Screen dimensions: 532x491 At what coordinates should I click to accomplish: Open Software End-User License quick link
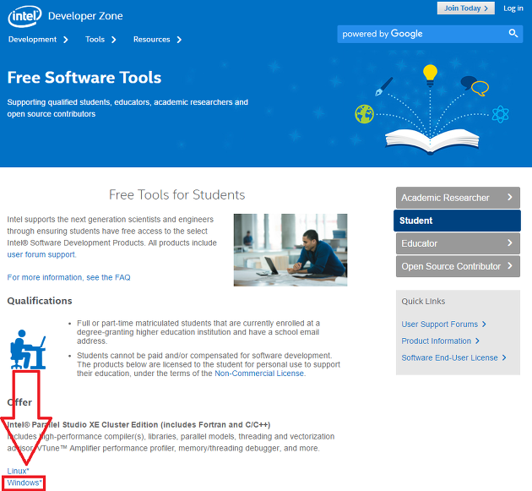(449, 357)
